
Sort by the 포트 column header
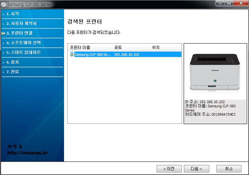(x=131, y=47)
